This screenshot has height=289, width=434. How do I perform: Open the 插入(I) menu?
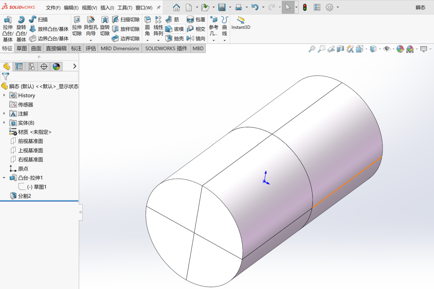(107, 8)
